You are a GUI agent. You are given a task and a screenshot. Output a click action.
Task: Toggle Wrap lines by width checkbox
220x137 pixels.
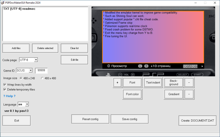pos(5,85)
